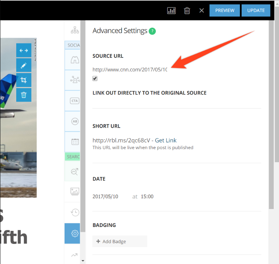Screen dimensions: 279x264
Task: Click the trash icon in top bar
Action: tap(187, 11)
